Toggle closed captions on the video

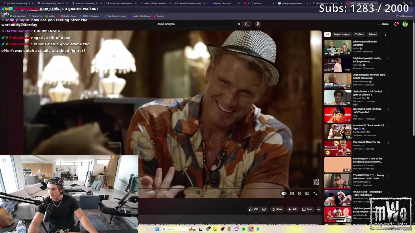tap(292, 194)
